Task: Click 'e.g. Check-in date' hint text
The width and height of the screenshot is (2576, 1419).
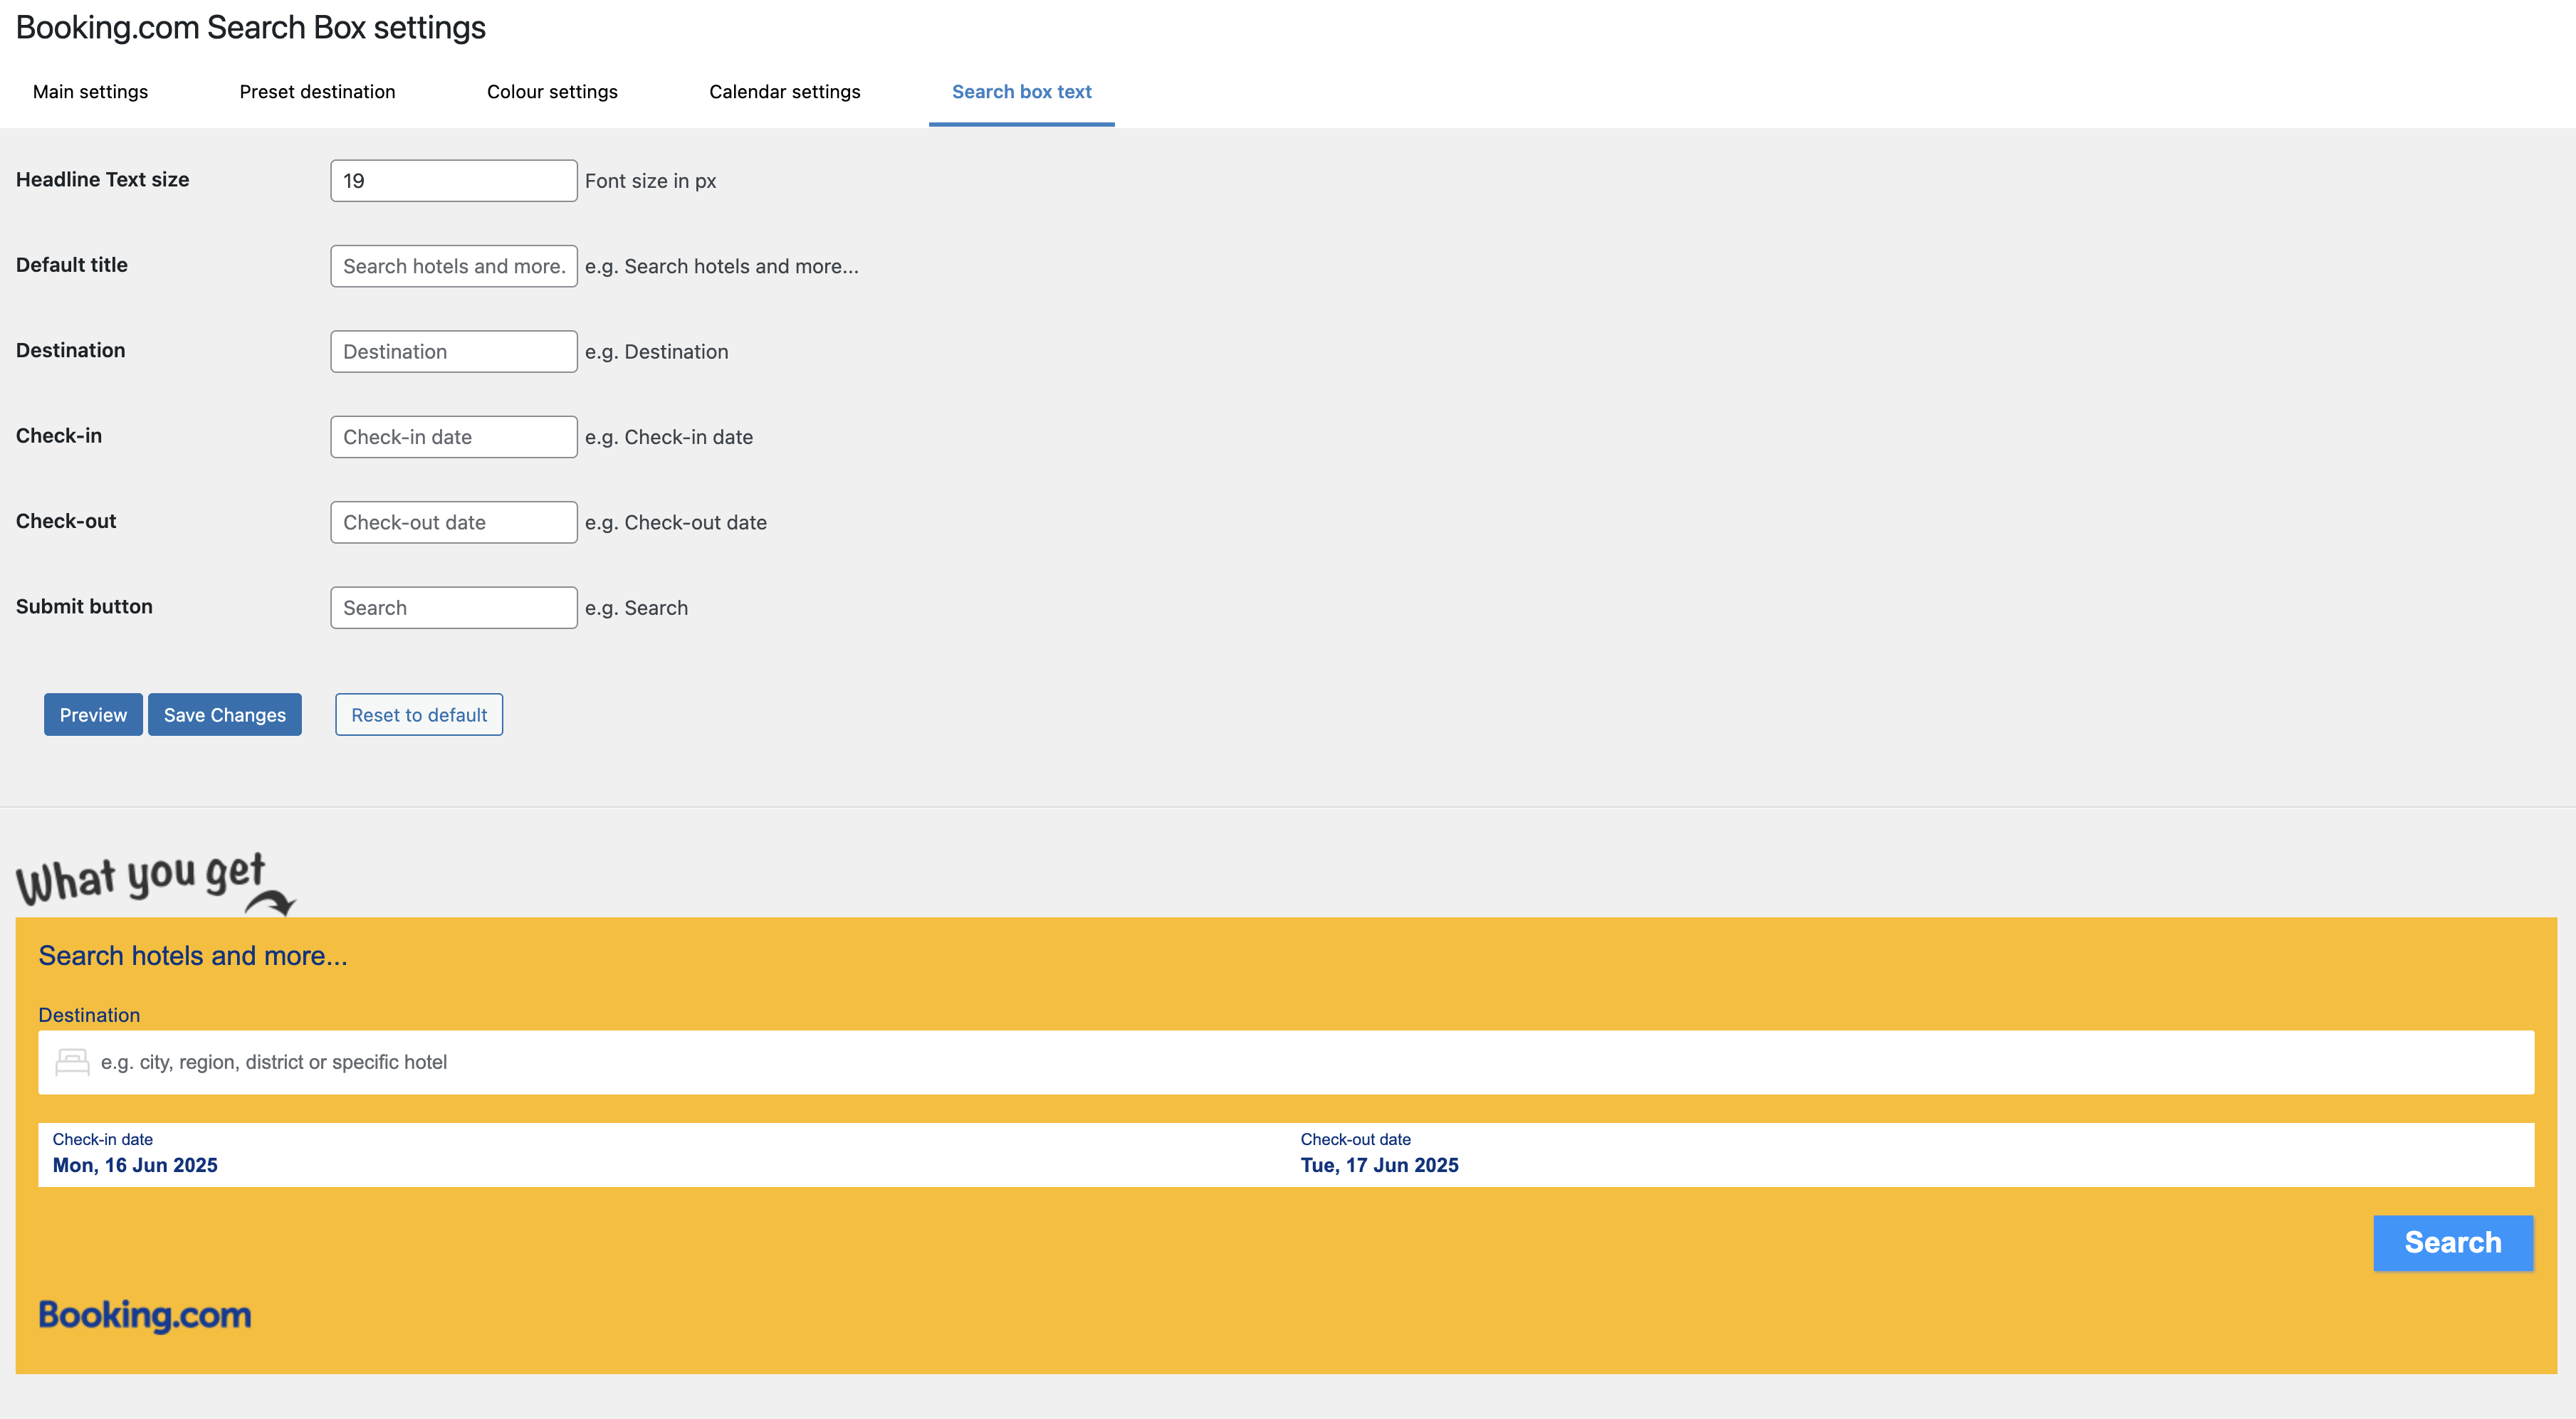Action: click(x=669, y=438)
